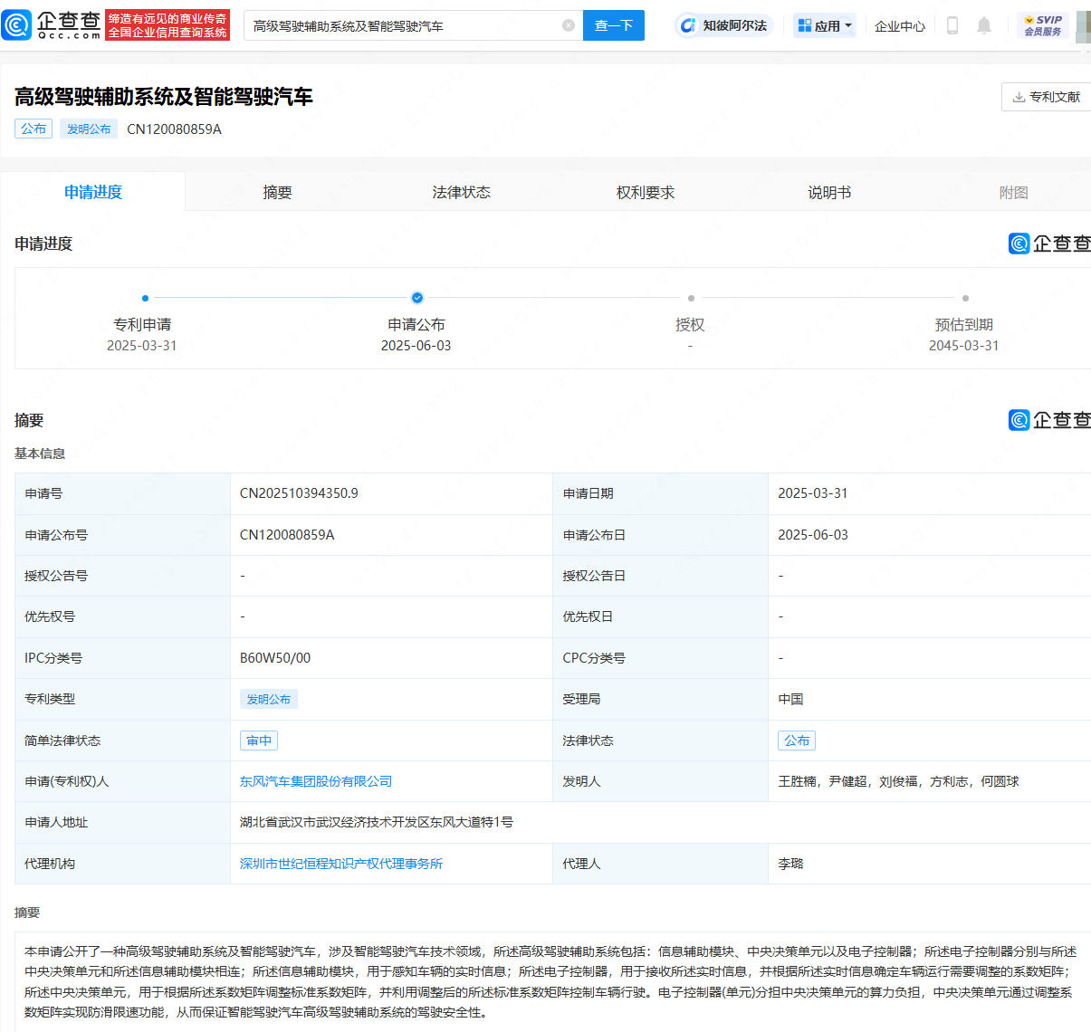Open 东风汽车集团股份有限公司 applicant link
1091x1032 pixels.
[316, 781]
